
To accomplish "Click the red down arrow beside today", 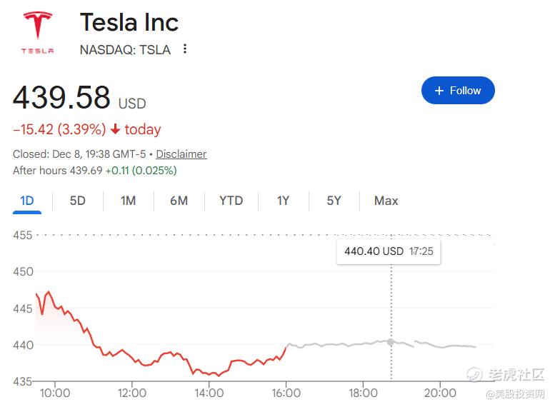I will [x=115, y=129].
